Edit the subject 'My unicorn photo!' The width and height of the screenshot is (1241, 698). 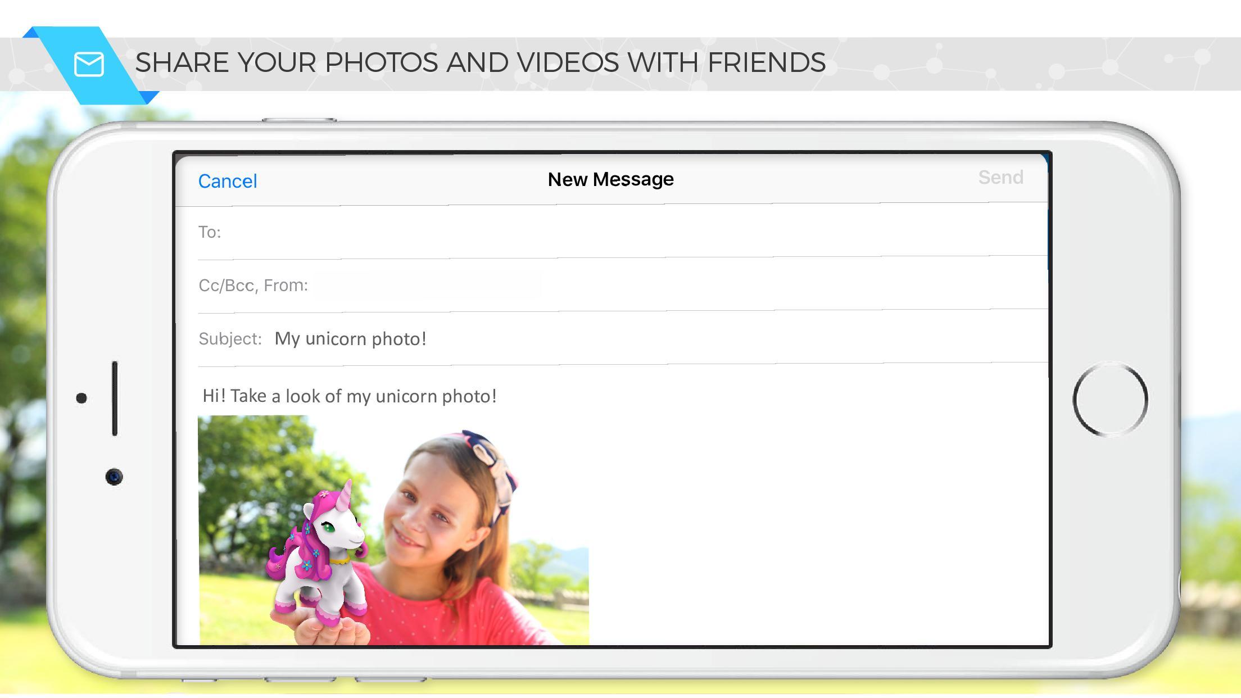[350, 339]
